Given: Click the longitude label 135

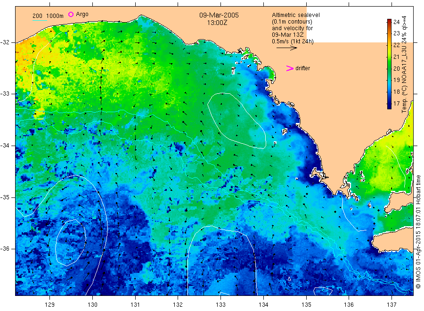Looking at the screenshot, I should 306,304.
